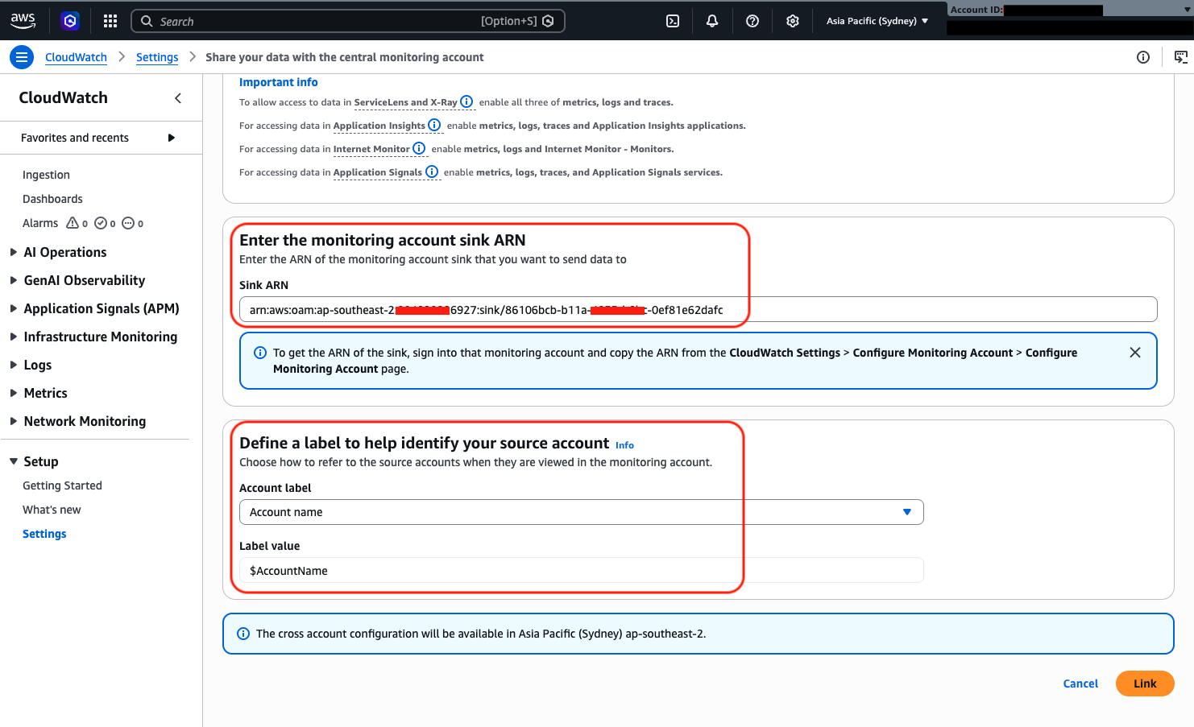Click the Application Signals term
This screenshot has width=1194, height=727.
click(377, 172)
